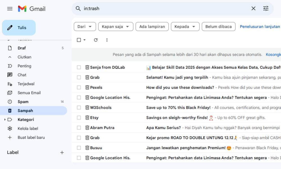Click the Draf page icon

(10, 48)
